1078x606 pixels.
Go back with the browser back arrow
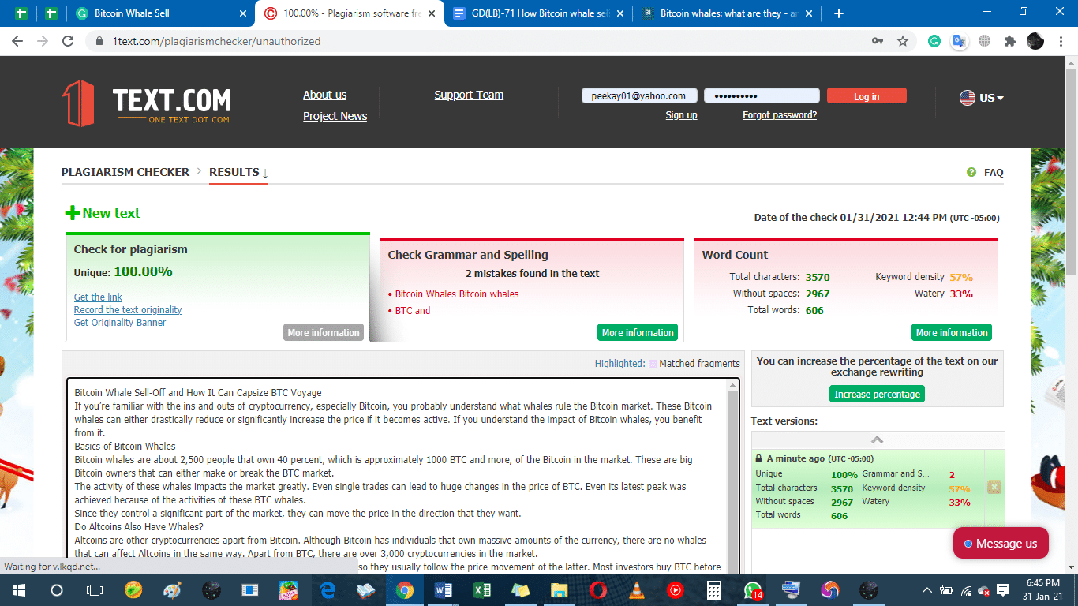(x=17, y=41)
